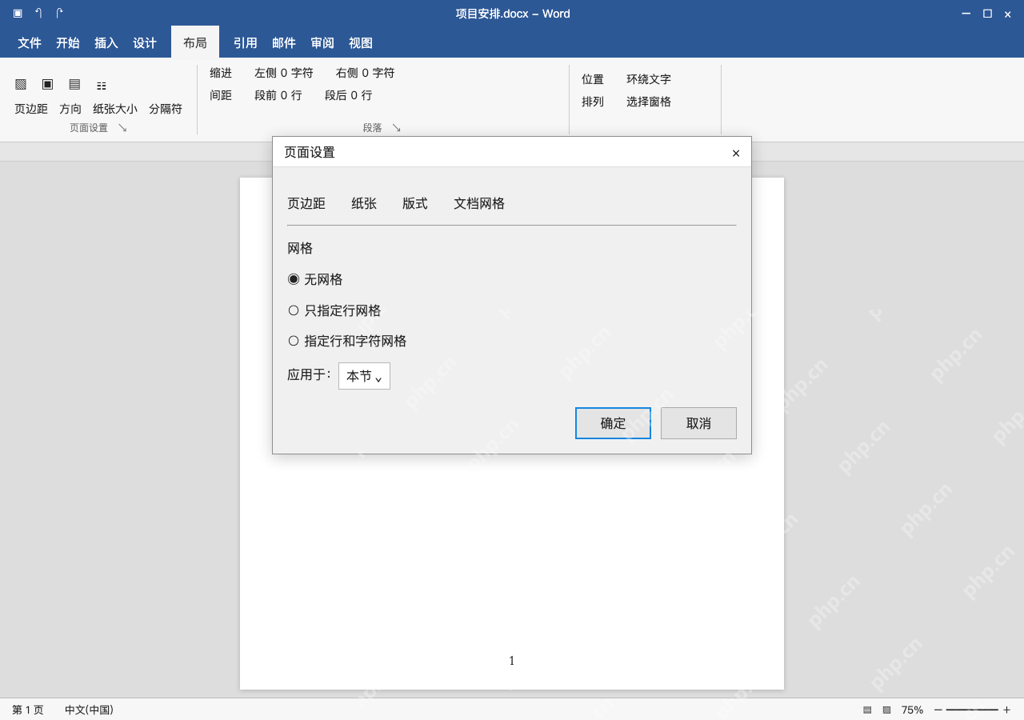
Task: Open 分隔符 breaks dropdown label
Action: 166,109
